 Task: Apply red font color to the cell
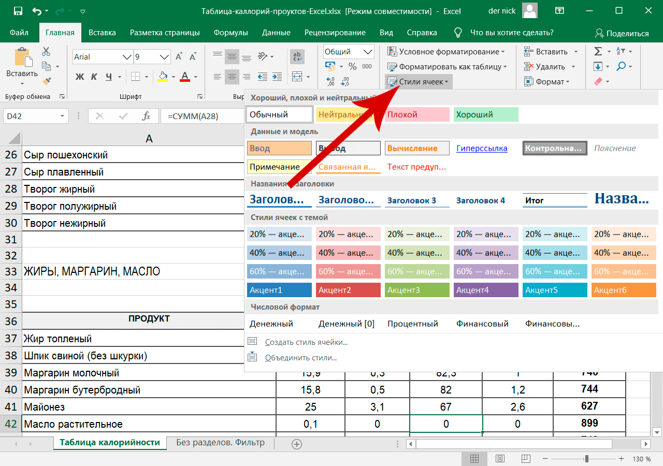click(186, 77)
